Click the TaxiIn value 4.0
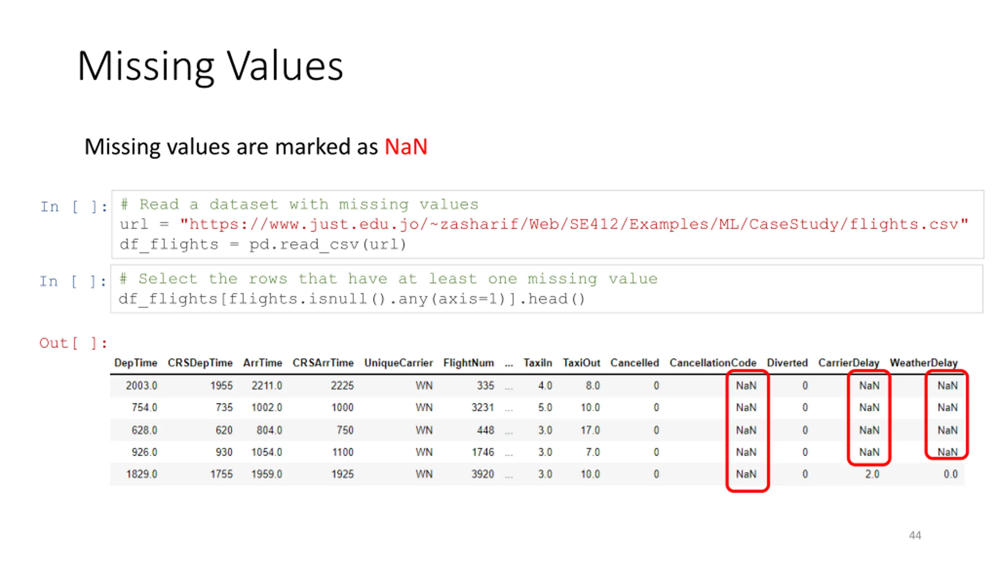Viewport: 998px width, 561px height. click(x=545, y=385)
